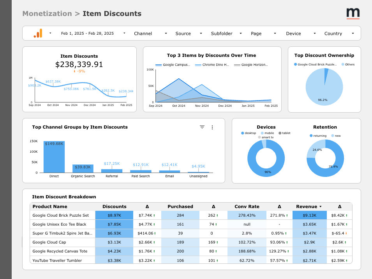Click the Google Cloud Brick Puzzle pie legend
The image size is (372, 279).
(315, 65)
